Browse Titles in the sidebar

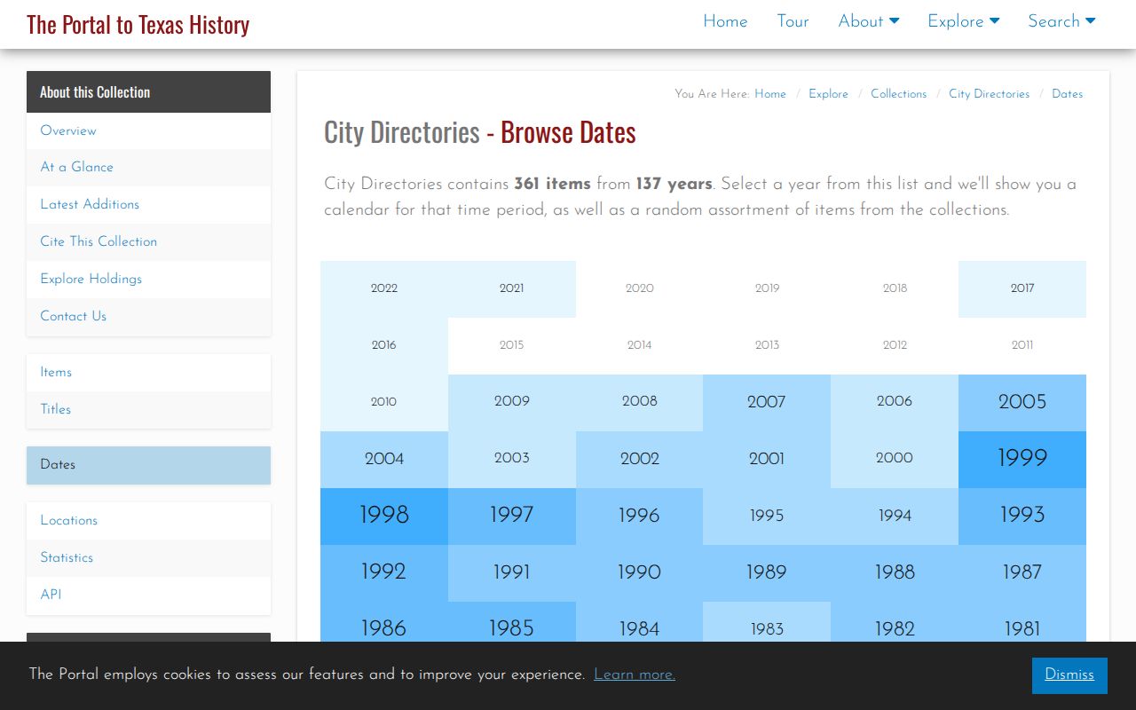tap(148, 409)
